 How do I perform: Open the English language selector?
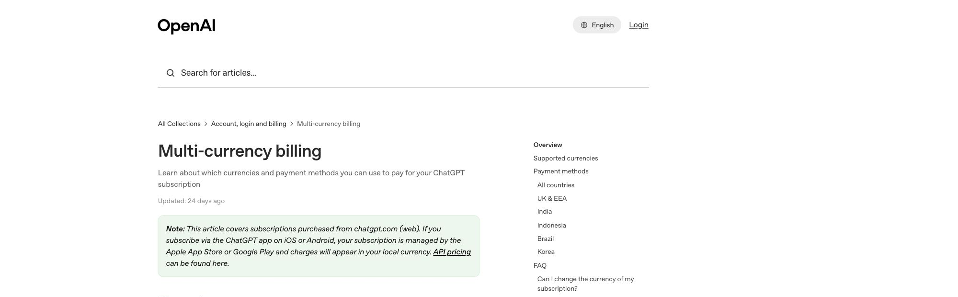(597, 25)
